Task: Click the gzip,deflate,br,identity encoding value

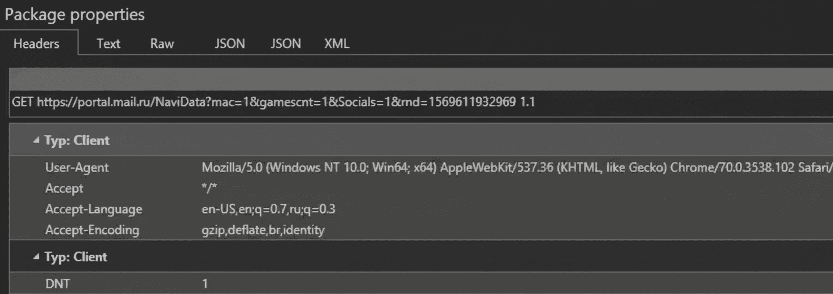Action: coord(263,230)
